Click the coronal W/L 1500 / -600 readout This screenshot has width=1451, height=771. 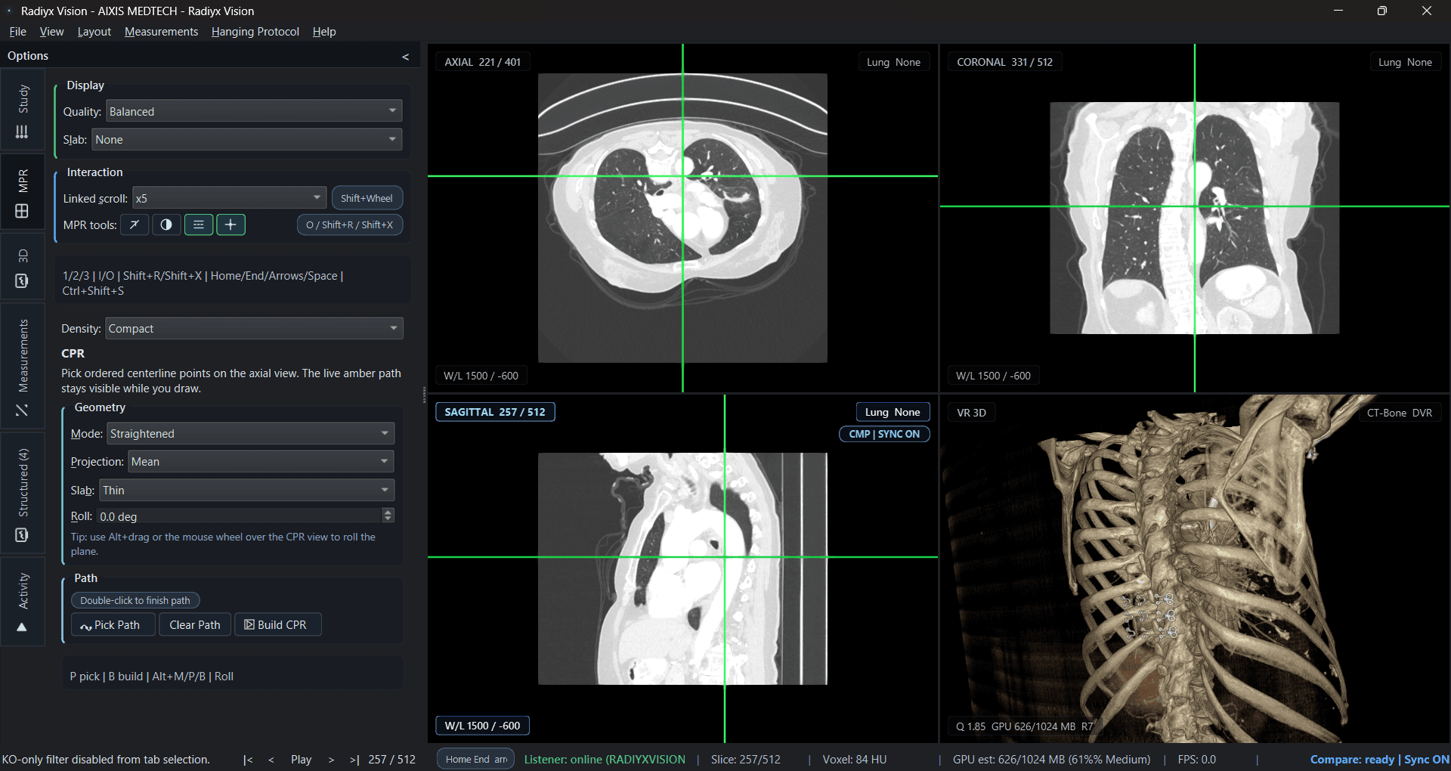point(993,376)
